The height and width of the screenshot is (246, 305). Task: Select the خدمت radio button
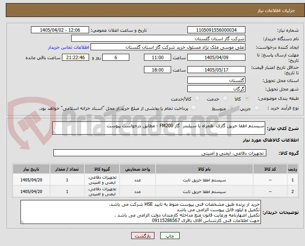tap(225, 98)
